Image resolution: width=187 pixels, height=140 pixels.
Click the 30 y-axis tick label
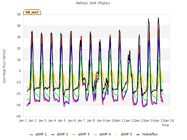coord(19,37)
